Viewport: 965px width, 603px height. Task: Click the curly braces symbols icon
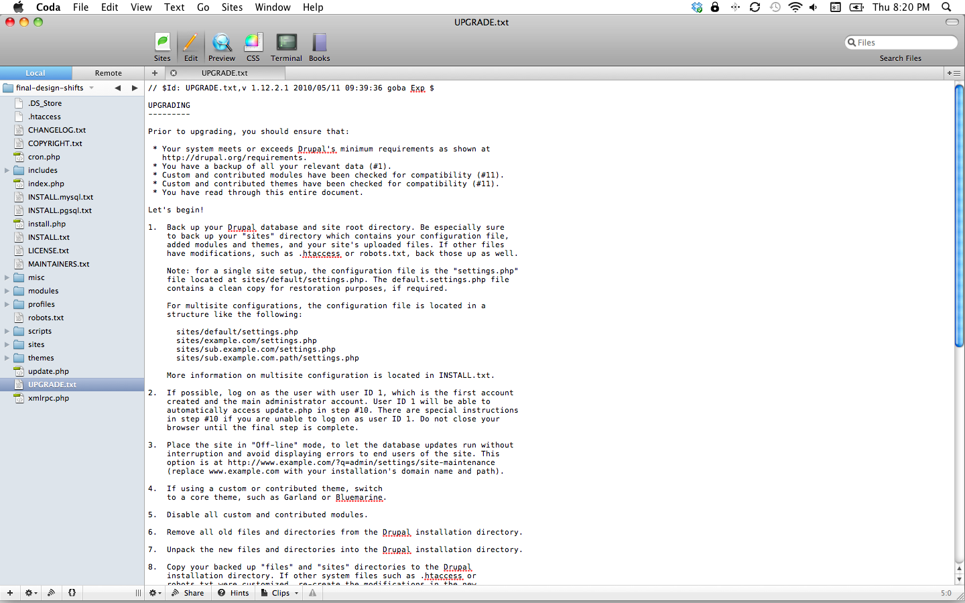tap(72, 593)
